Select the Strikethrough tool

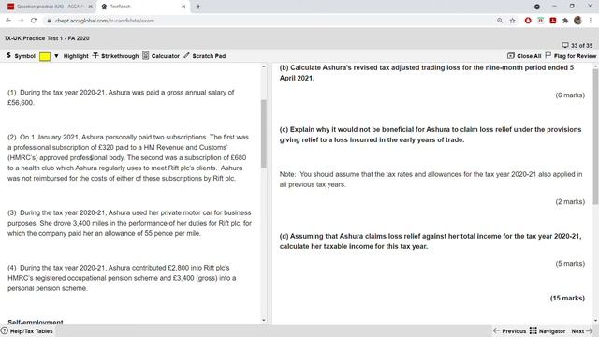coord(116,56)
